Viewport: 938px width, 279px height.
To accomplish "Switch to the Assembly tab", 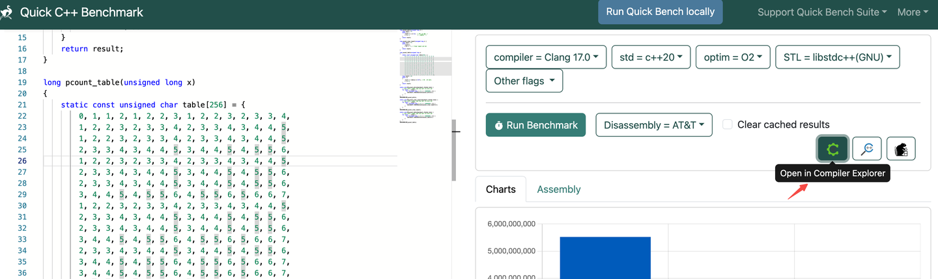I will 558,189.
